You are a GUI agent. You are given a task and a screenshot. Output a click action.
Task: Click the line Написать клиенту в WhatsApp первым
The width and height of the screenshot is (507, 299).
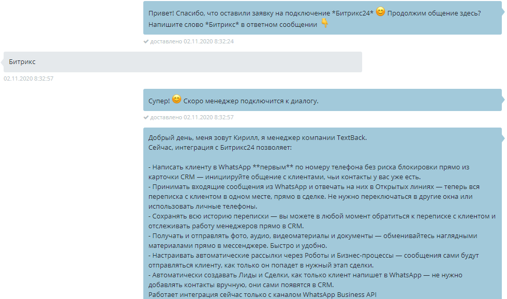point(309,167)
